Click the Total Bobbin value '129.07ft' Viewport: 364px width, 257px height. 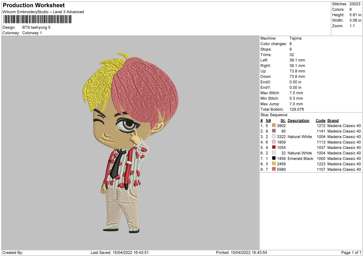[297, 109]
